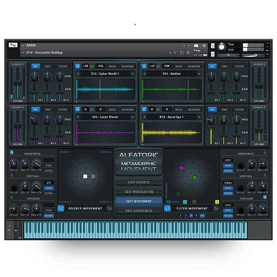Viewport: 277px width, 277px height.
Task: Switch Source 4 to FILTER tab
Action: coord(239,110)
